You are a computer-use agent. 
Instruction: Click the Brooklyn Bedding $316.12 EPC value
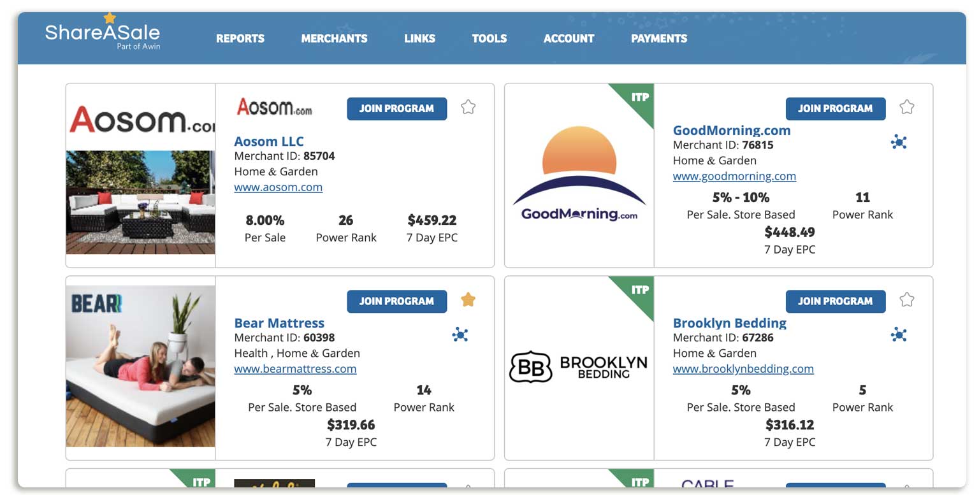coord(790,424)
